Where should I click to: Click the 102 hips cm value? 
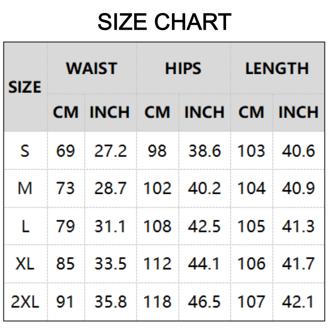point(157,189)
